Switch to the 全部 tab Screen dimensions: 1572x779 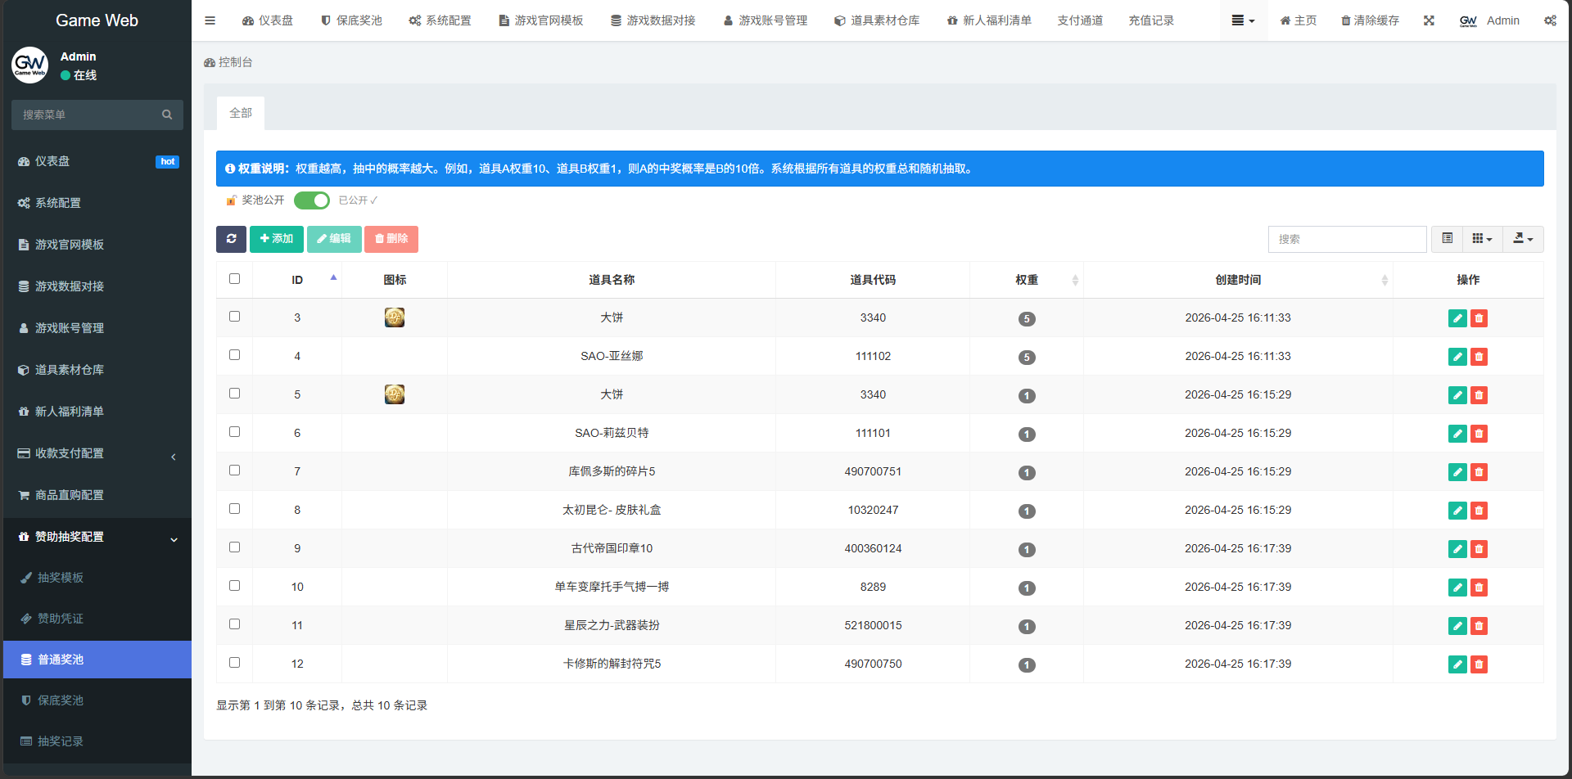click(240, 112)
